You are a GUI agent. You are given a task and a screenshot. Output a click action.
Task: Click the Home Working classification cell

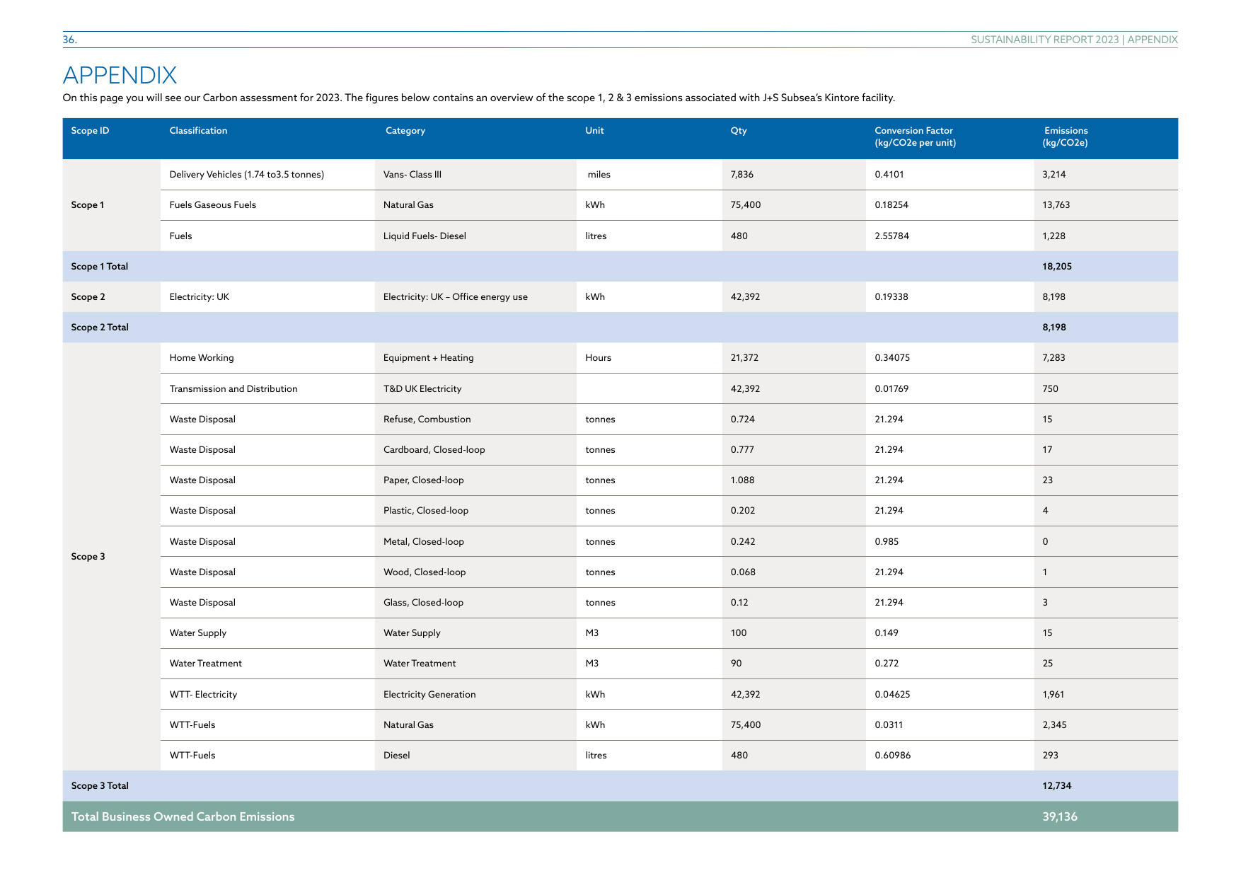(x=202, y=358)
